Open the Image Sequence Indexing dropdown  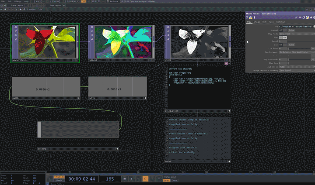point(297,71)
